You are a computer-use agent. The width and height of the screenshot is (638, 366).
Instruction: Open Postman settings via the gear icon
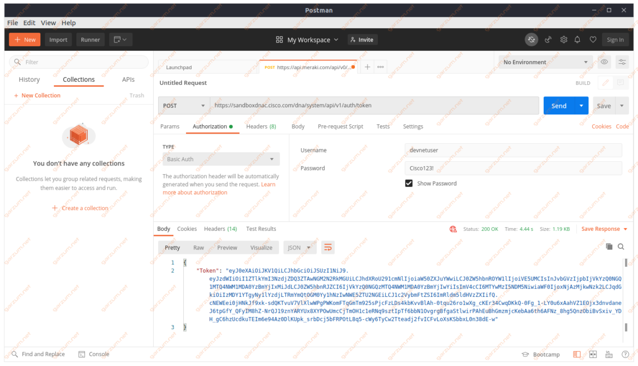[x=563, y=39]
